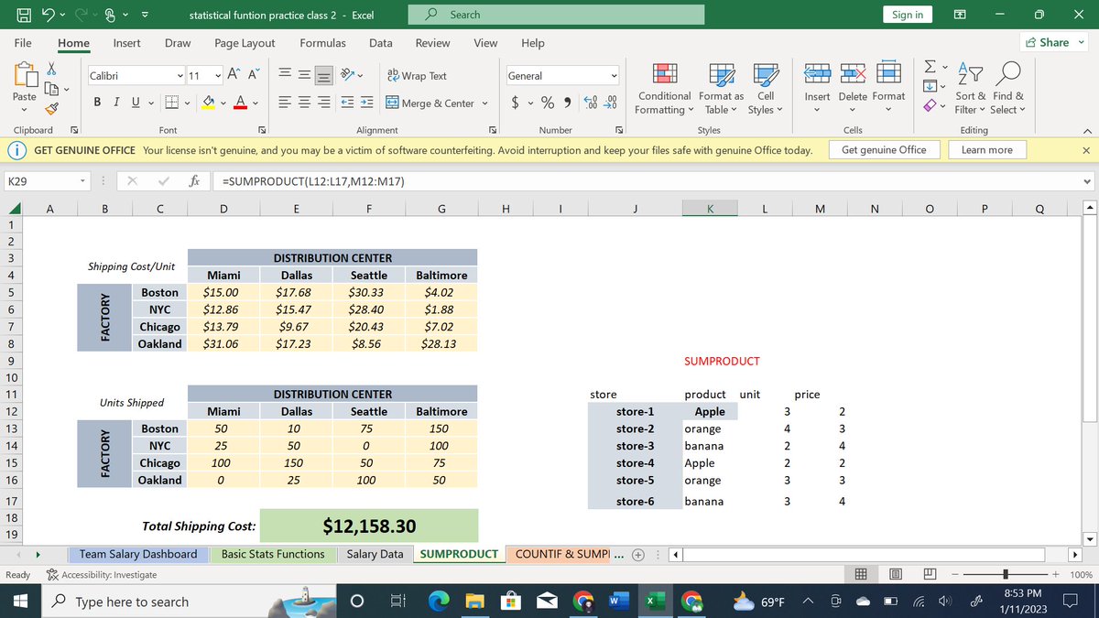
Task: Open the font size dropdown
Action: coord(217,76)
